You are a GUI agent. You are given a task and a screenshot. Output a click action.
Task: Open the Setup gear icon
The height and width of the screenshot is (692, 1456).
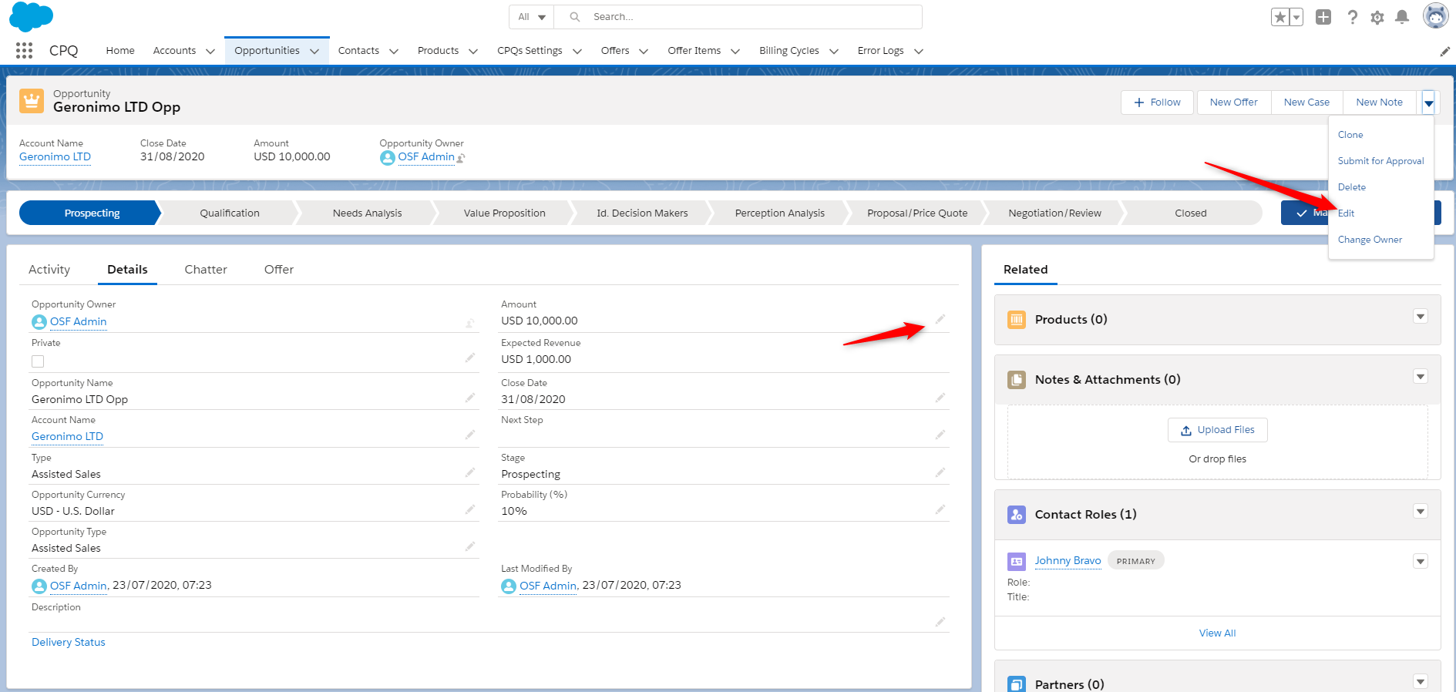(x=1377, y=17)
